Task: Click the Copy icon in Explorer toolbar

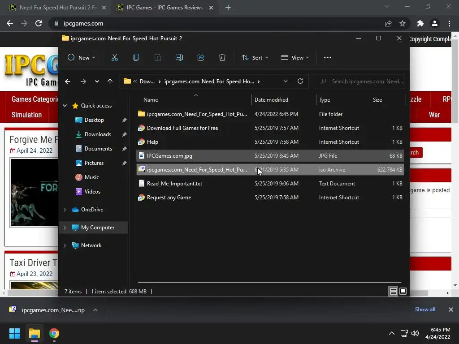Action: 136,58
